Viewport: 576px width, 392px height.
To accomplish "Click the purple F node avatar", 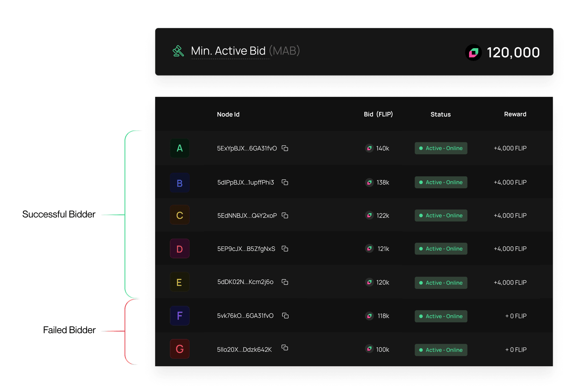I will tap(180, 316).
